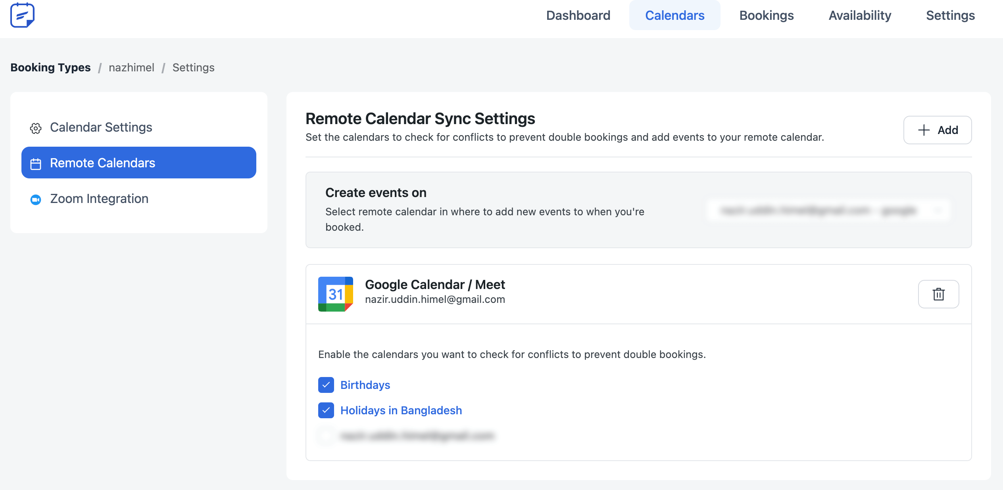Click the Booking Types breadcrumb link
The height and width of the screenshot is (490, 1003).
click(50, 67)
